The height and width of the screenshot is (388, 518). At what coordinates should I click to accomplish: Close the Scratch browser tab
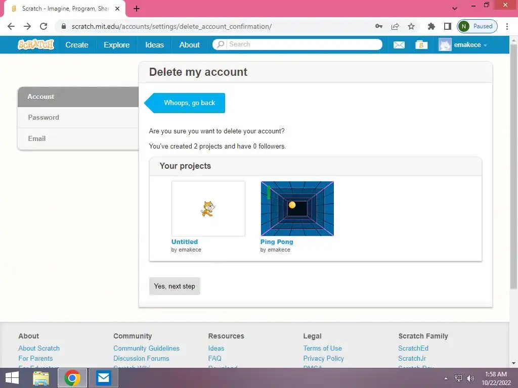(117, 9)
